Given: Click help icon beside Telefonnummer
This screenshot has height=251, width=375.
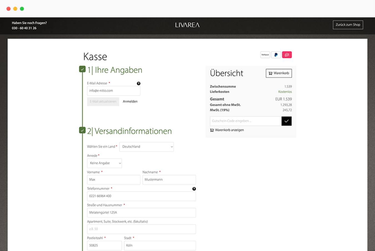Looking at the screenshot, I should 194,189.
